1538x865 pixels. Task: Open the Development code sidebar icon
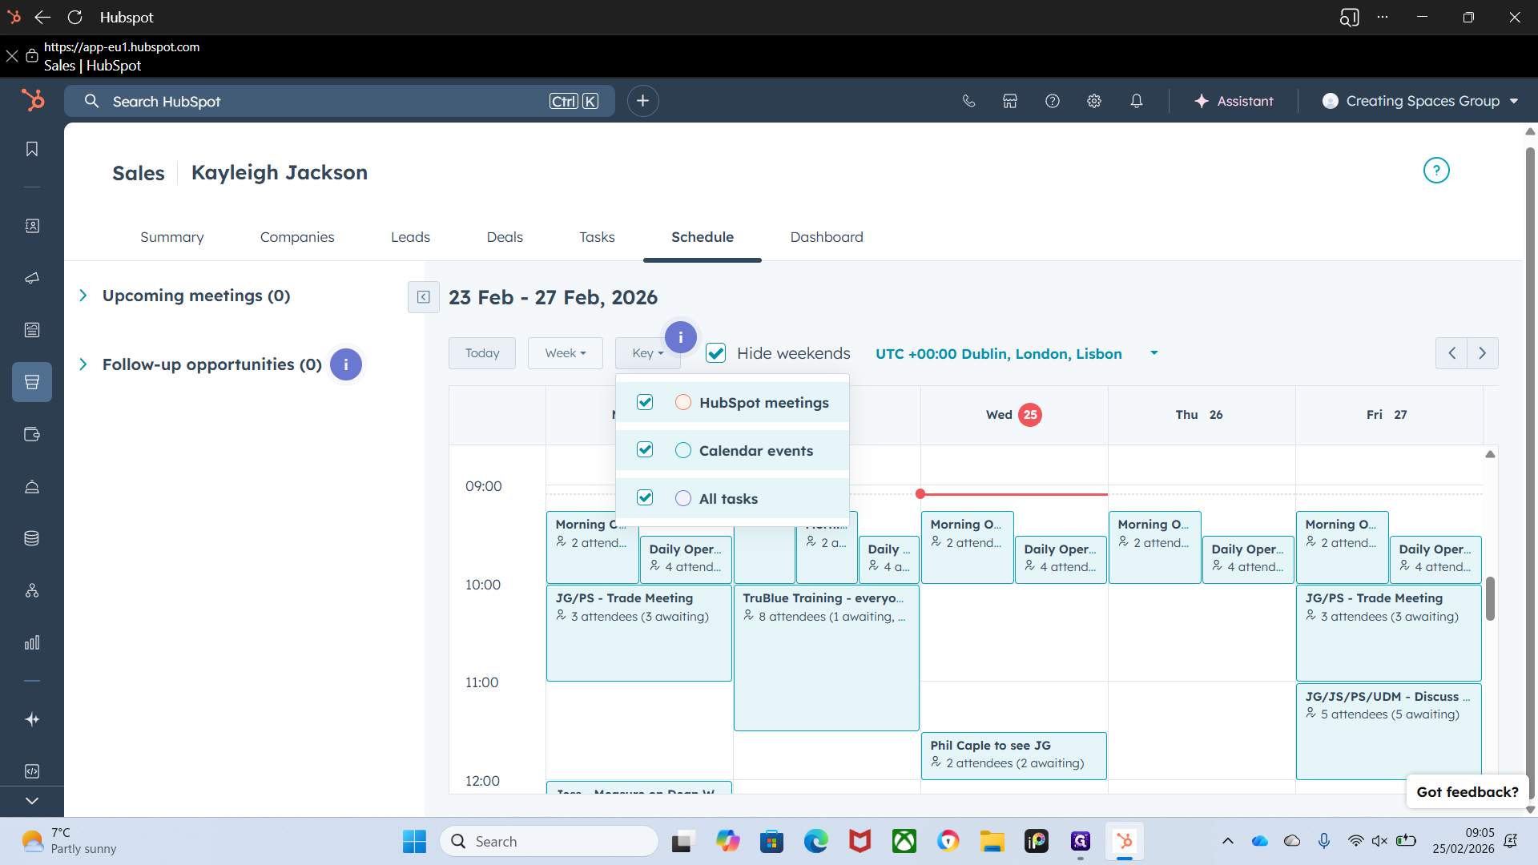pyautogui.click(x=32, y=771)
